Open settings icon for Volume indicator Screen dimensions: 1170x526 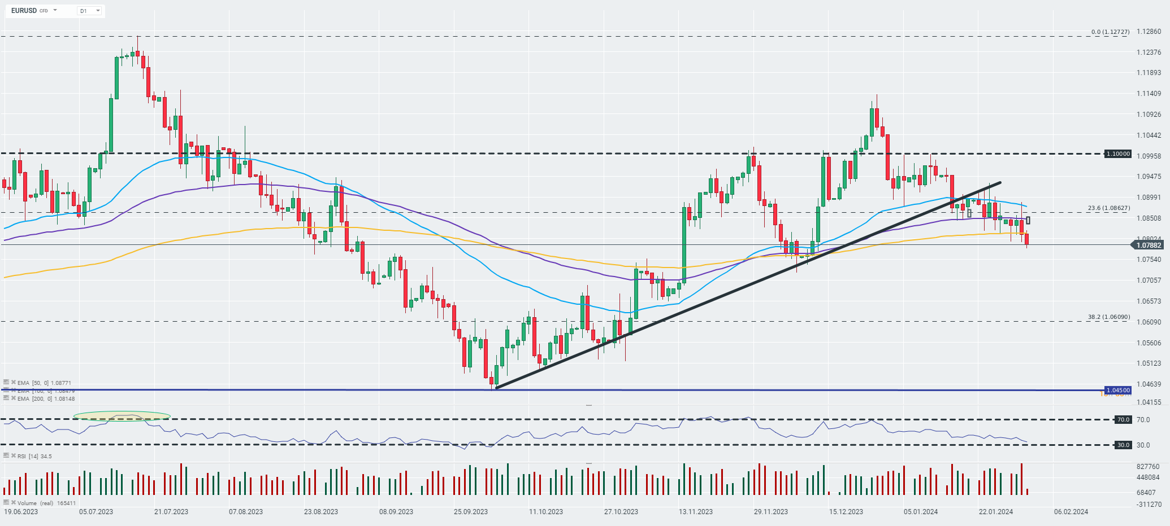(6, 502)
